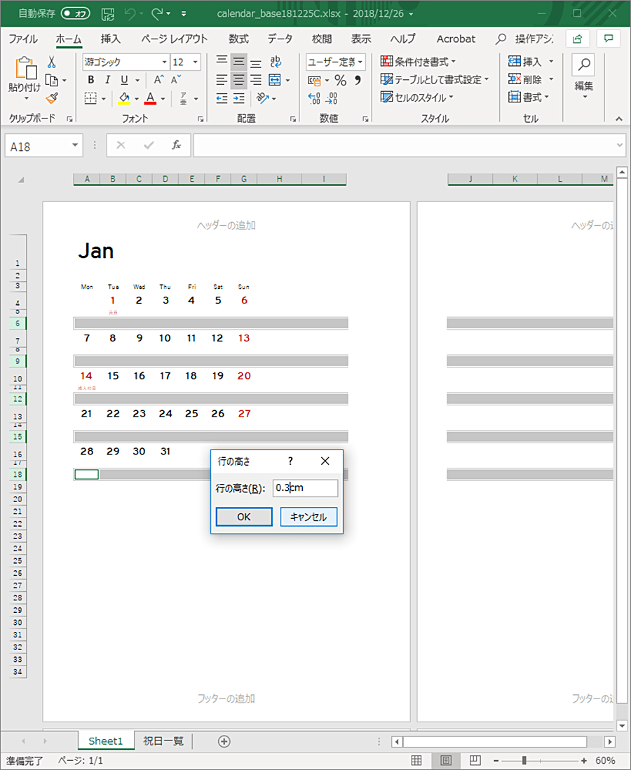Screen dimensions: 631x770
Task: Toggle Bold formatting button
Action: pyautogui.click(x=91, y=80)
